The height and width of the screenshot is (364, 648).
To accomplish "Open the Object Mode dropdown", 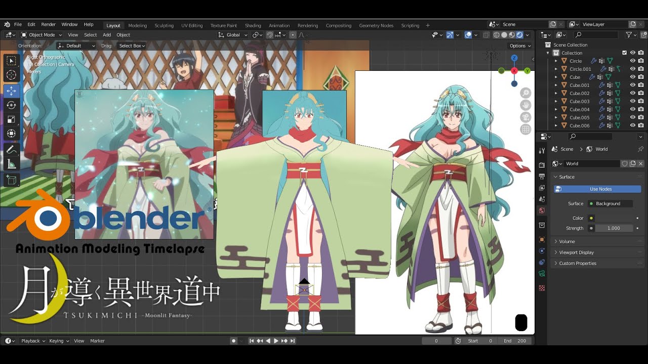I will pos(41,35).
